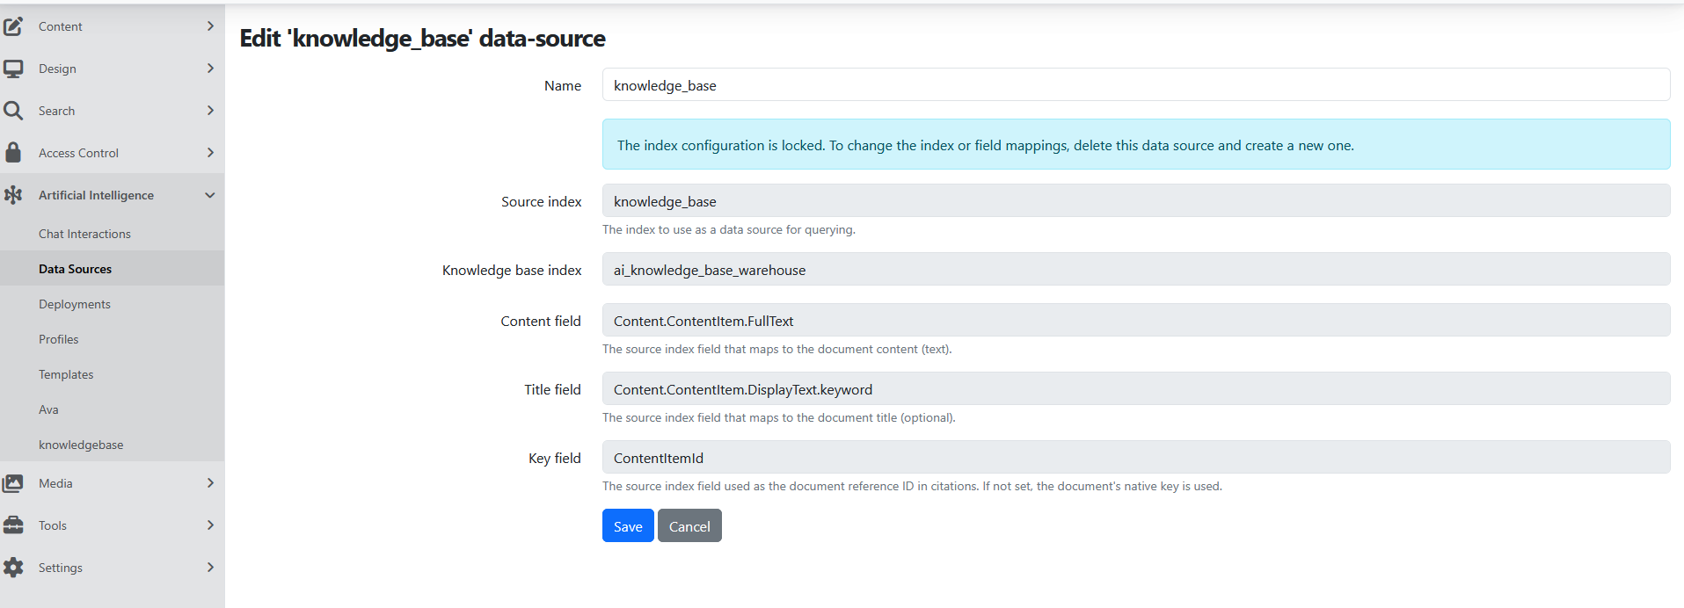The width and height of the screenshot is (1684, 608).
Task: Click the Artificial Intelligence icon
Action: coord(13,195)
